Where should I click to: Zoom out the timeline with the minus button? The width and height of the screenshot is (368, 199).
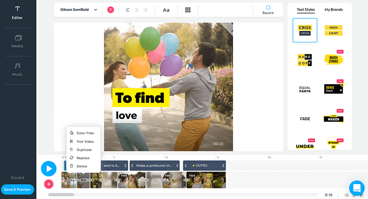tap(347, 195)
